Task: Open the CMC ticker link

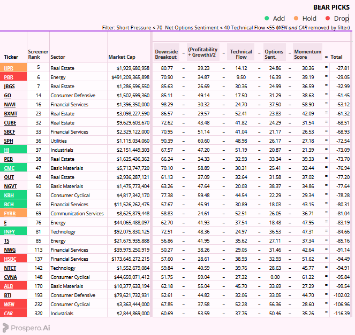Action: coord(9,168)
